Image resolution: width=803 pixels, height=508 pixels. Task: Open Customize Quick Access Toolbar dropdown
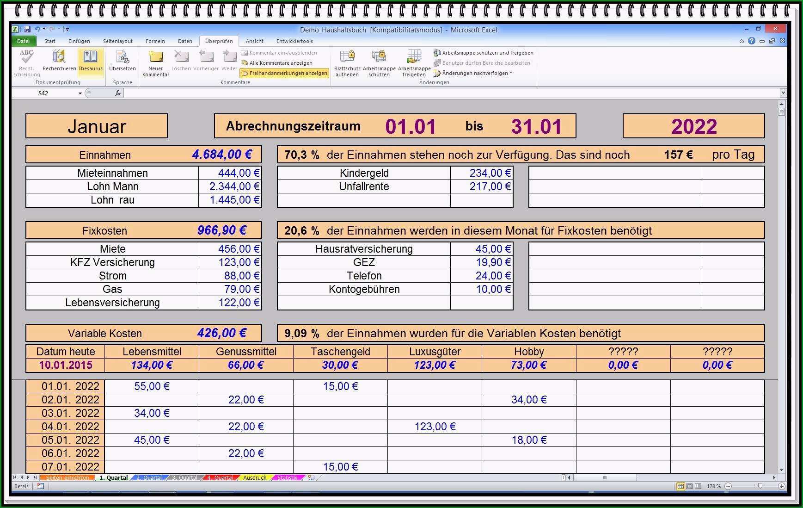click(x=67, y=29)
